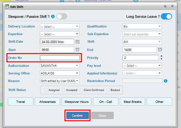Click the refresh icon in dialog title bar
The image size is (181, 128).
coord(165,6)
